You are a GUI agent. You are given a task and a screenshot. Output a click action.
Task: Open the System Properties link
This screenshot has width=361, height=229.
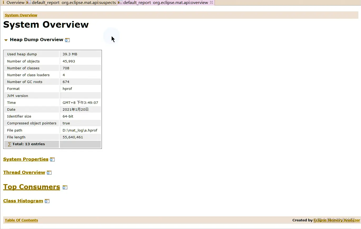pyautogui.click(x=26, y=159)
